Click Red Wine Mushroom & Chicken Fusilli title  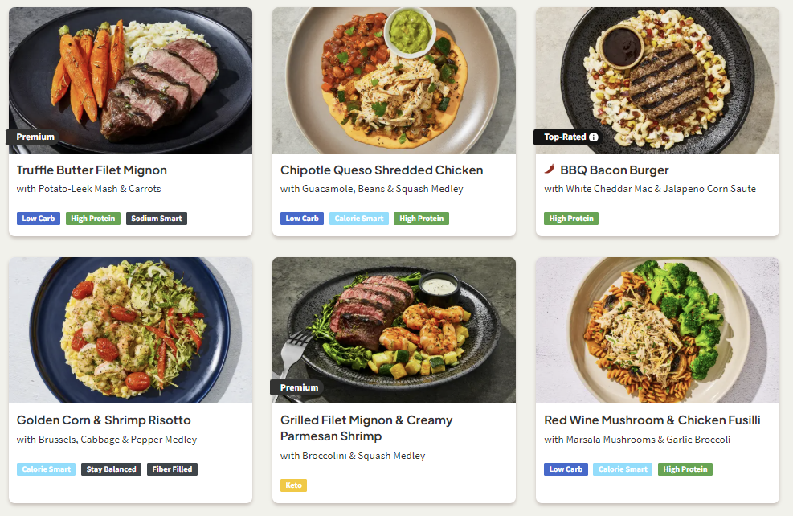point(652,420)
